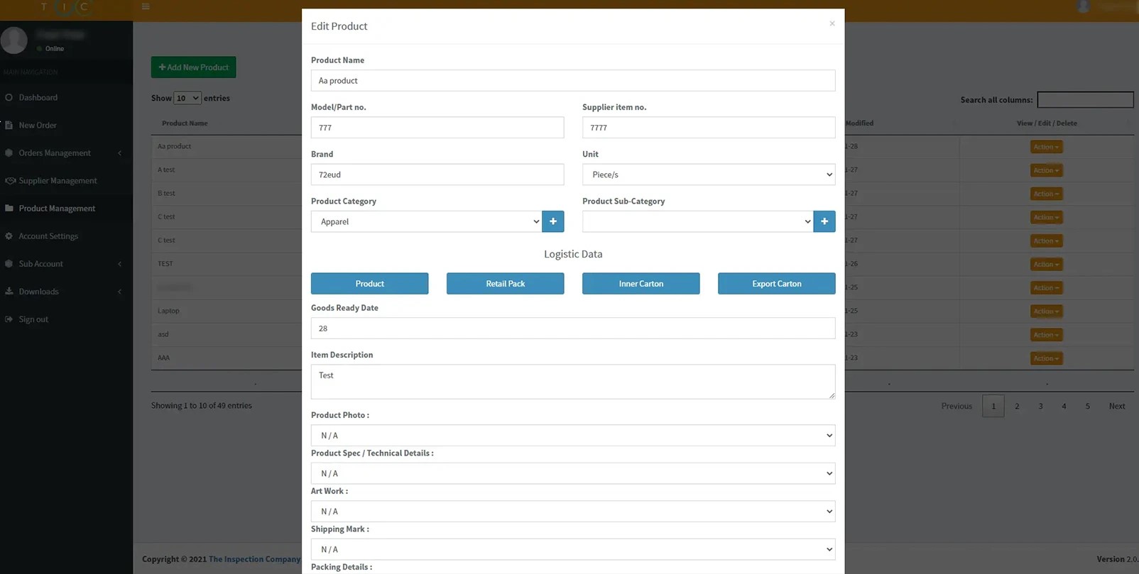Screen dimensions: 1139x574
Task: Click the Product Name input field
Action: coord(572,81)
